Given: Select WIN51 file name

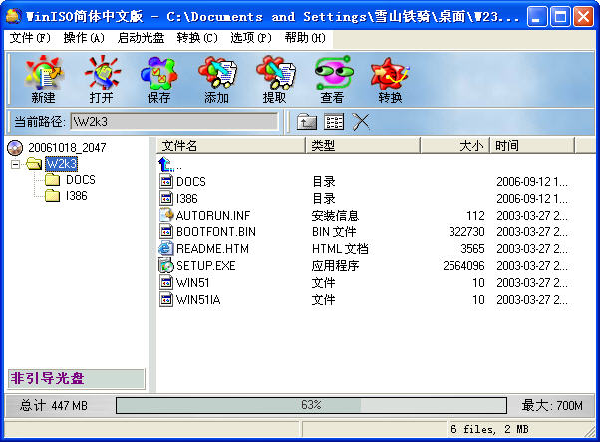Looking at the screenshot, I should [x=192, y=283].
